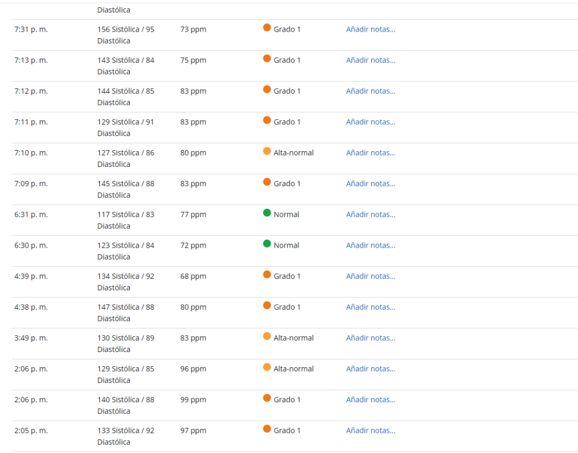This screenshot has height=453, width=578.
Task: Click the Alta-normal dot for the 96 ppm reading
Action: [x=267, y=367]
